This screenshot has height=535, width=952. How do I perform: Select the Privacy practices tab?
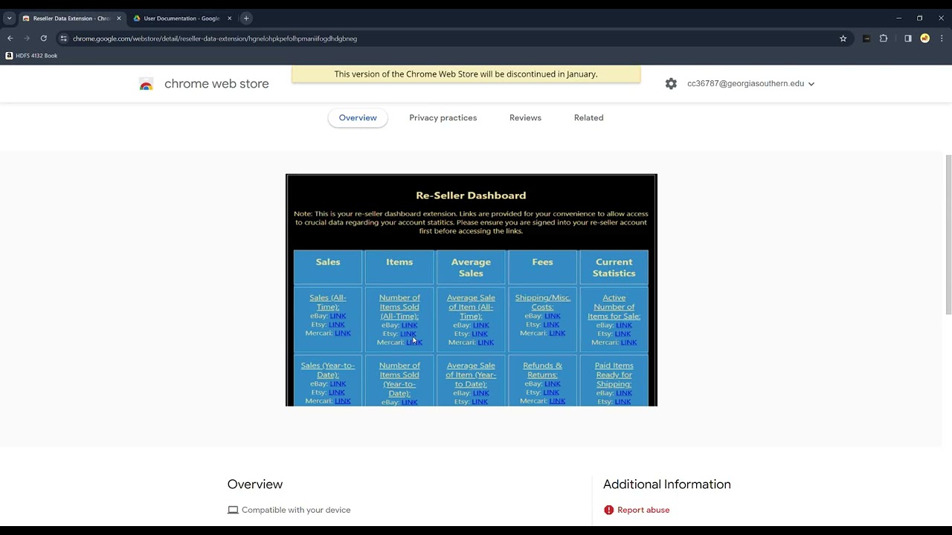443,117
